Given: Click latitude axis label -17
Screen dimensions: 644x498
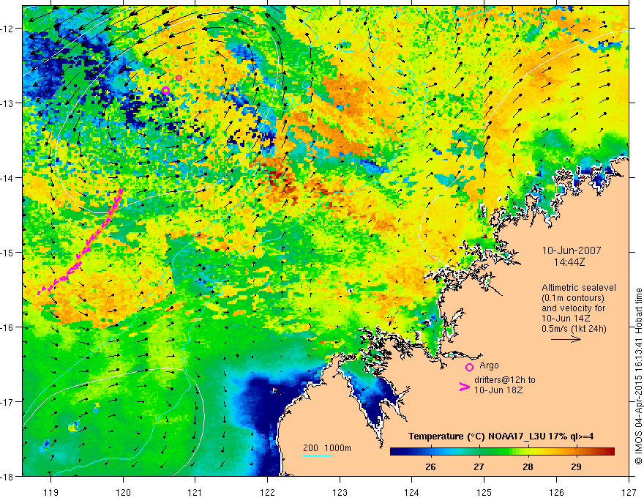Looking at the screenshot, I should click(7, 401).
